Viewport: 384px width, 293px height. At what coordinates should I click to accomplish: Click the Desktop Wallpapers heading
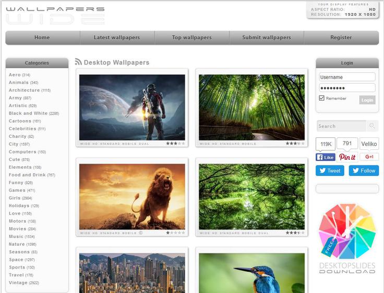click(x=116, y=62)
